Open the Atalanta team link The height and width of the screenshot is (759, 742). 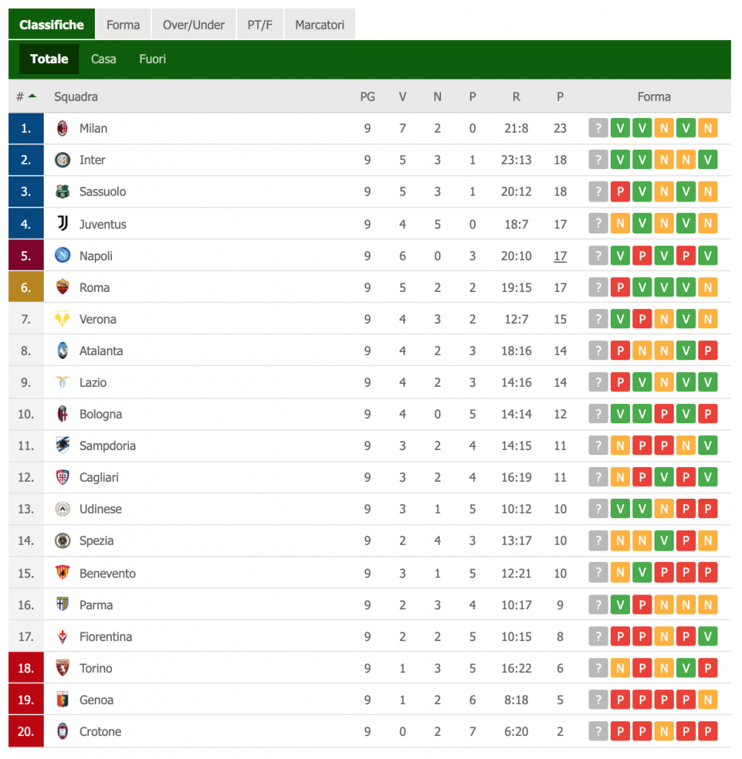point(102,351)
